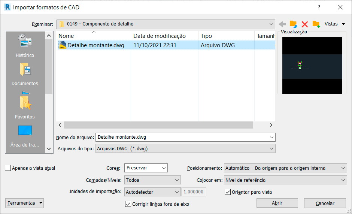The image size is (352, 214).
Task: Sort by Tamanho column header
Action: coord(265,36)
